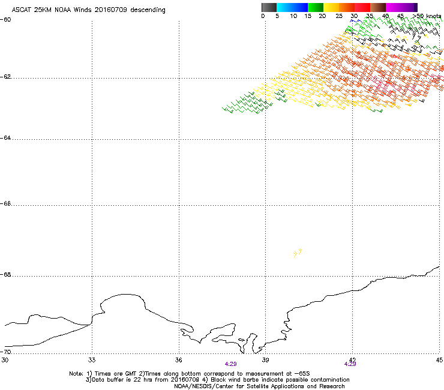Click the purple "4:29" time overlapping longitude 42
The width and height of the screenshot is (444, 390).
tap(350, 364)
